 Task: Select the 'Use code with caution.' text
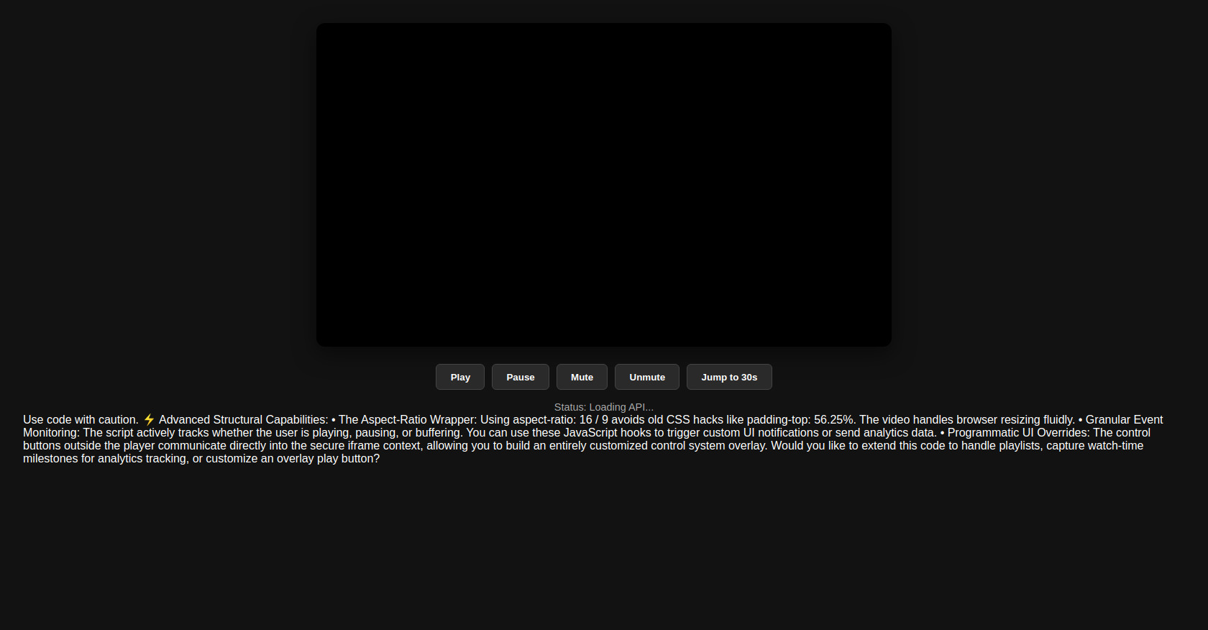(81, 420)
